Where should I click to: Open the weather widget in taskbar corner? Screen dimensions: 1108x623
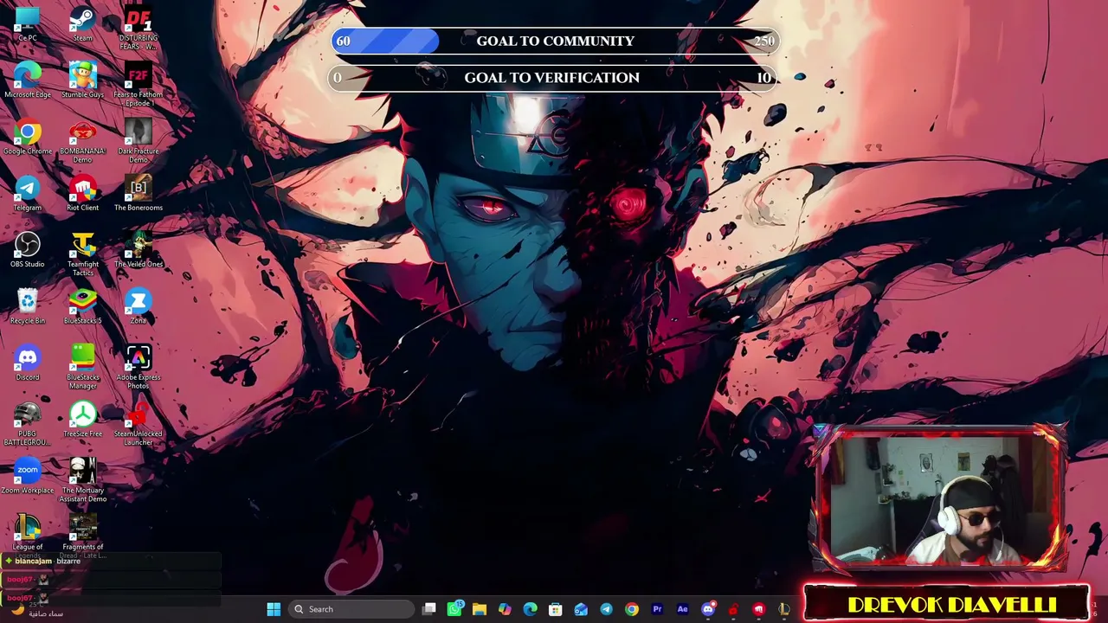tap(39, 609)
